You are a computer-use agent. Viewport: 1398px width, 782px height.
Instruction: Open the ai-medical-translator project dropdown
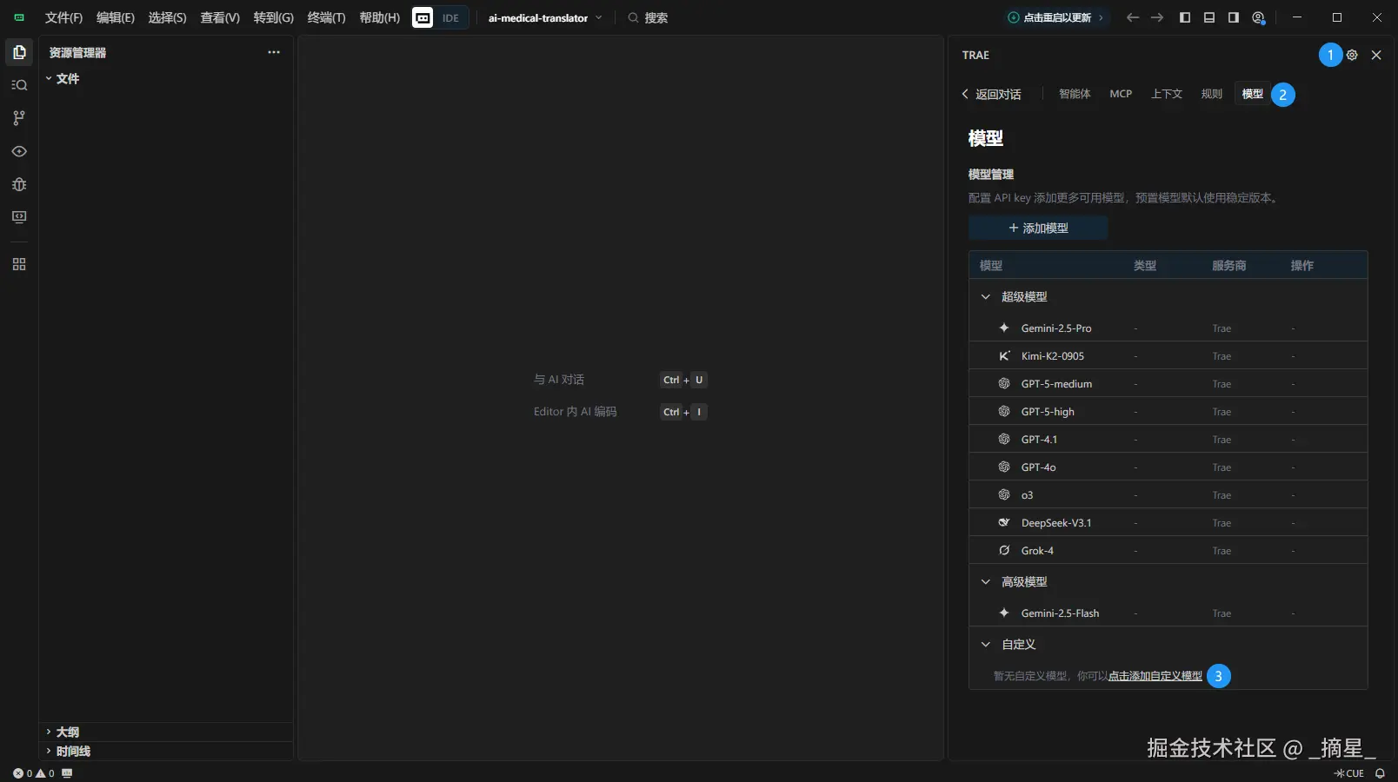(x=545, y=17)
